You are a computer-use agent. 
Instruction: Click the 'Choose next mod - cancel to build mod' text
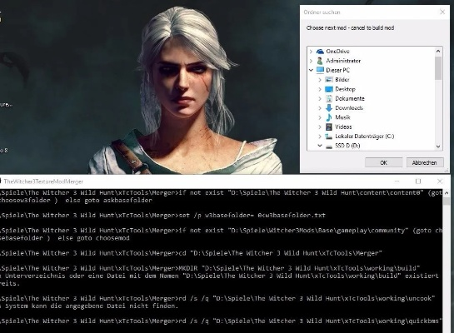[x=350, y=28]
